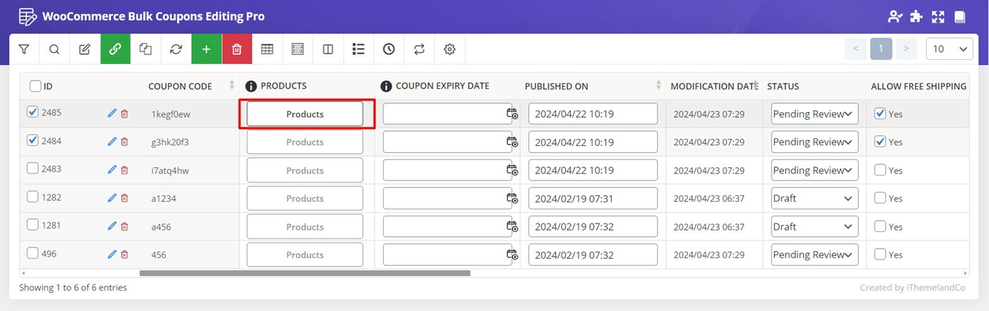Open the column manager table grid icon
The image size is (989, 311).
(x=267, y=49)
